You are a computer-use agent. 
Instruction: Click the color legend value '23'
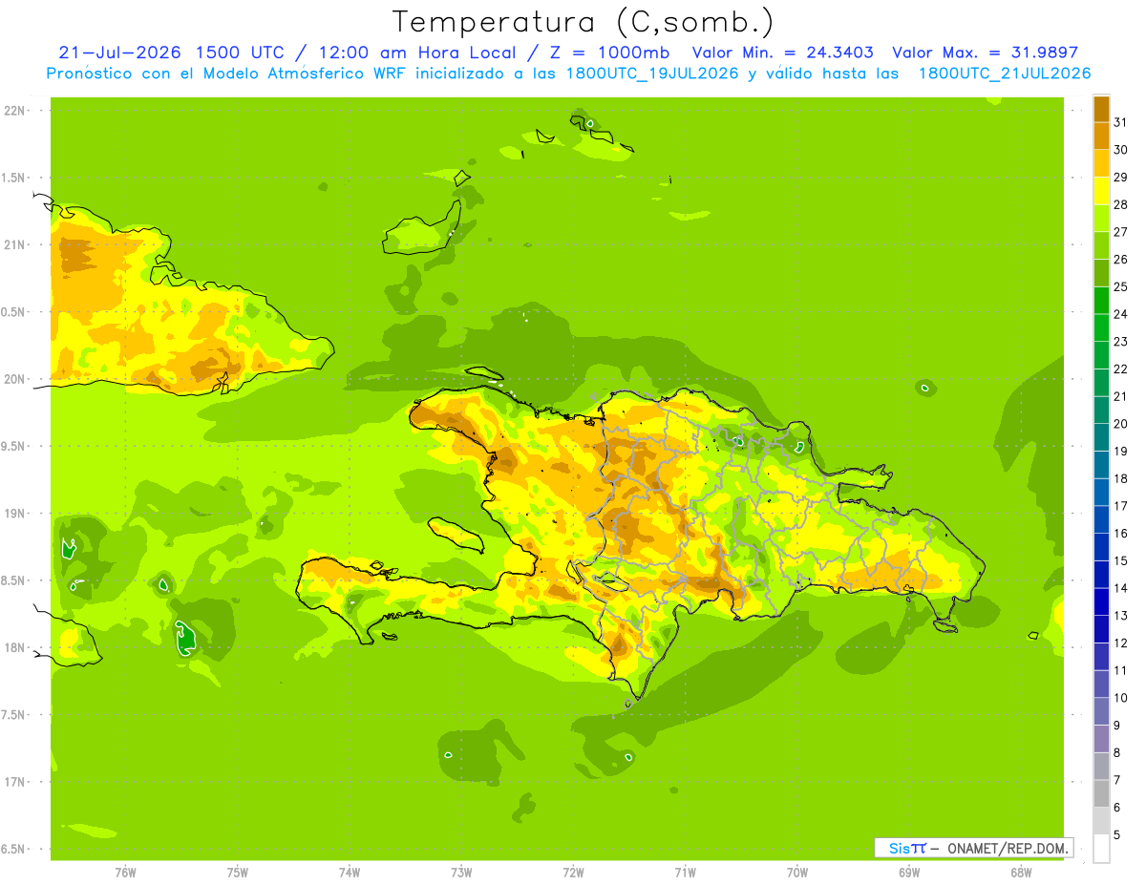pyautogui.click(x=1121, y=342)
